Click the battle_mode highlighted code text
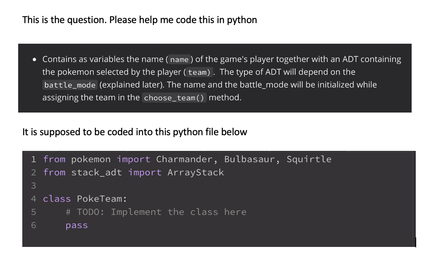This screenshot has width=436, height=263. point(69,85)
